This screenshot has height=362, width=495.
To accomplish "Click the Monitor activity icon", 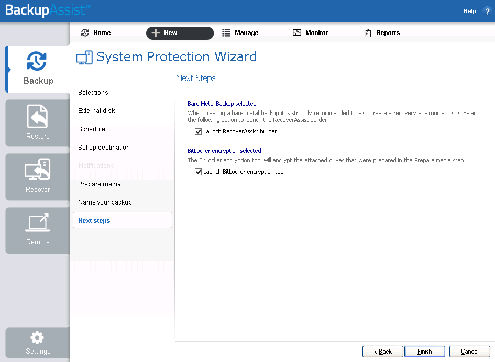I will [x=297, y=33].
